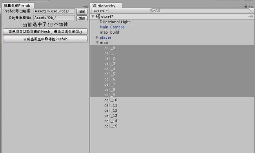
Task: Edit the Assets/Resources/ path field
Action: coord(54,11)
